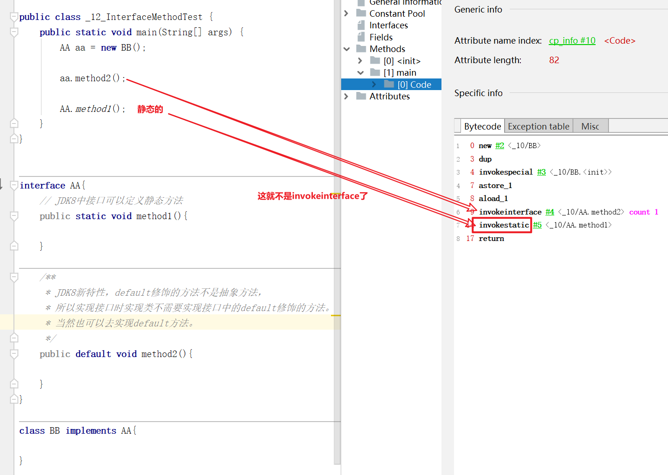
Task: Click the Interfaces file icon
Action: point(361,25)
